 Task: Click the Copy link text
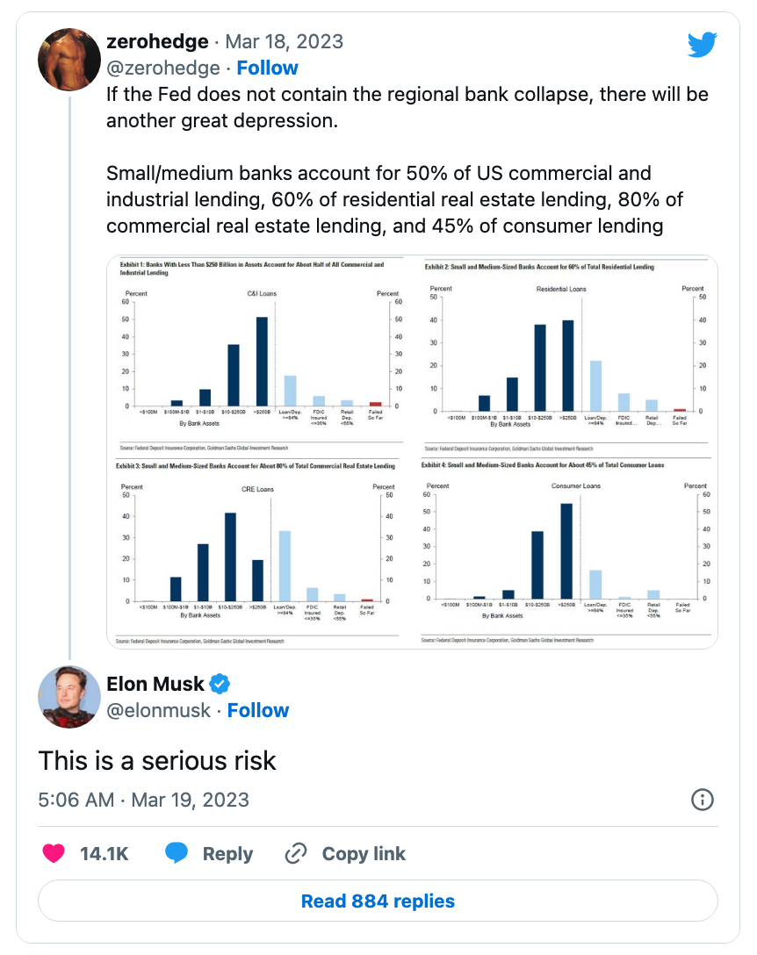point(364,853)
